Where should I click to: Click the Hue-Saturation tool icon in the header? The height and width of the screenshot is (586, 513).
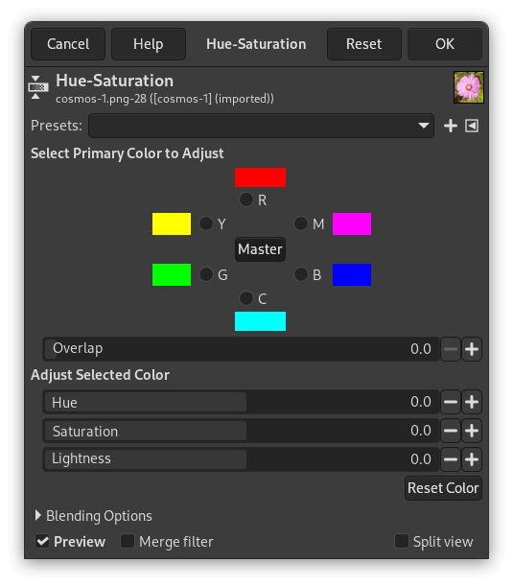pos(38,87)
